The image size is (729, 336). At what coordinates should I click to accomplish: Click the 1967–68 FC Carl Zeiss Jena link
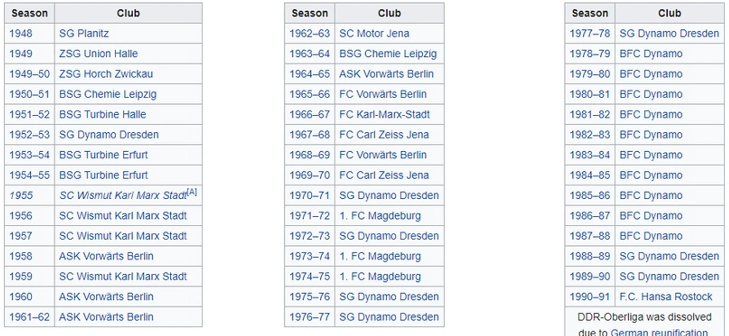[384, 135]
